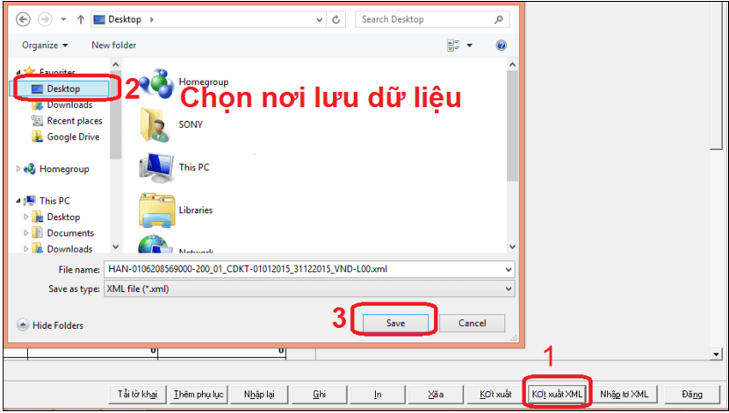Click the Cancel button
729x413 pixels.
click(x=472, y=323)
